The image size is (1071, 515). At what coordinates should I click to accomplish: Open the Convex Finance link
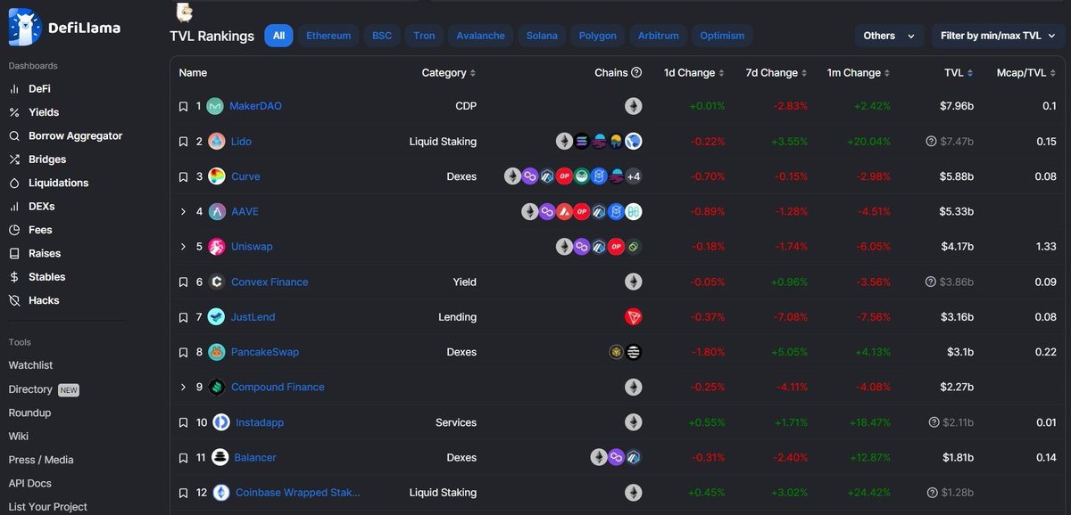pyautogui.click(x=270, y=282)
